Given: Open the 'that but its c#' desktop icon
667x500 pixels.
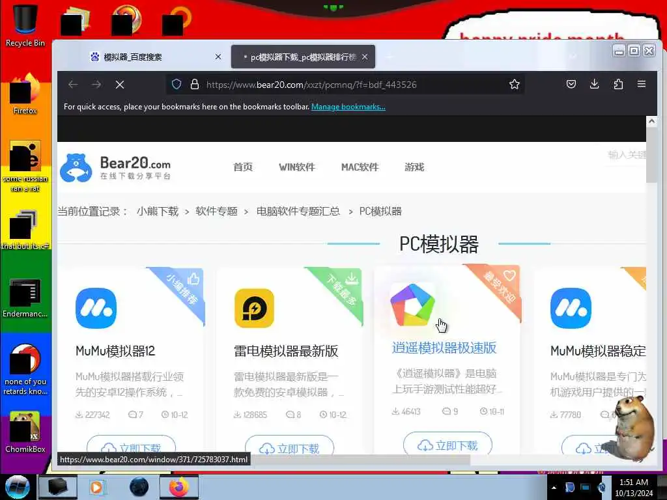Looking at the screenshot, I should point(25,230).
